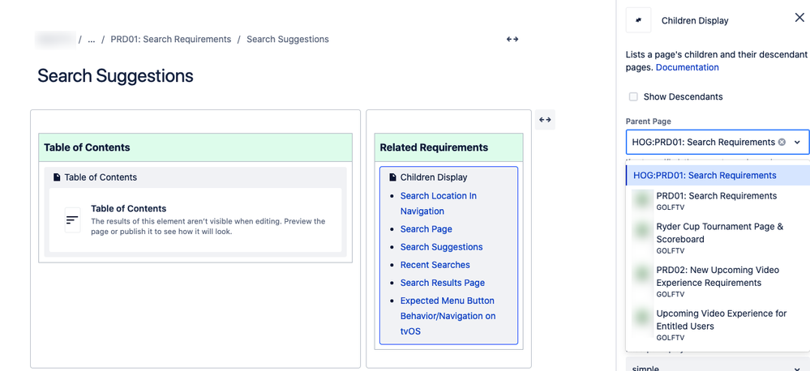The image size is (810, 371).
Task: Click the Parent Page field label
Action: coord(649,122)
